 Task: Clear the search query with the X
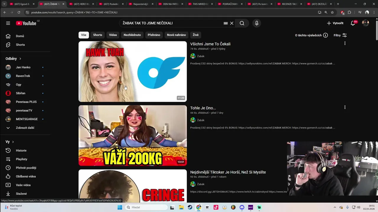[x=232, y=23]
